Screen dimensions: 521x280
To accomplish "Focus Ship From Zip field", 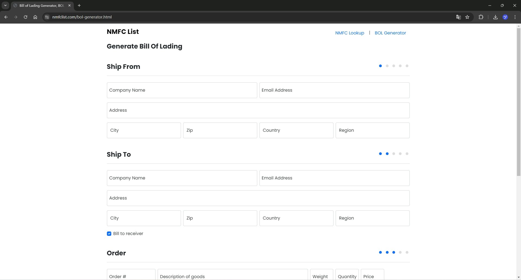I will (220, 130).
